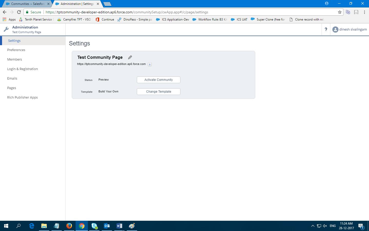Open the Emails section
The height and width of the screenshot is (231, 369).
12,78
